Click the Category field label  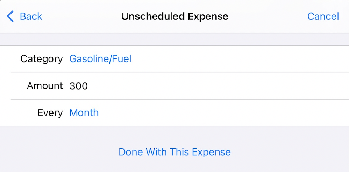[x=42, y=59]
